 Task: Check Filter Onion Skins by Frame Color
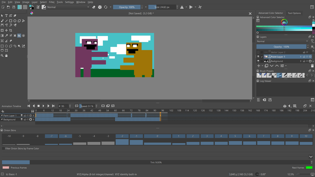pyautogui.click(x=3, y=149)
